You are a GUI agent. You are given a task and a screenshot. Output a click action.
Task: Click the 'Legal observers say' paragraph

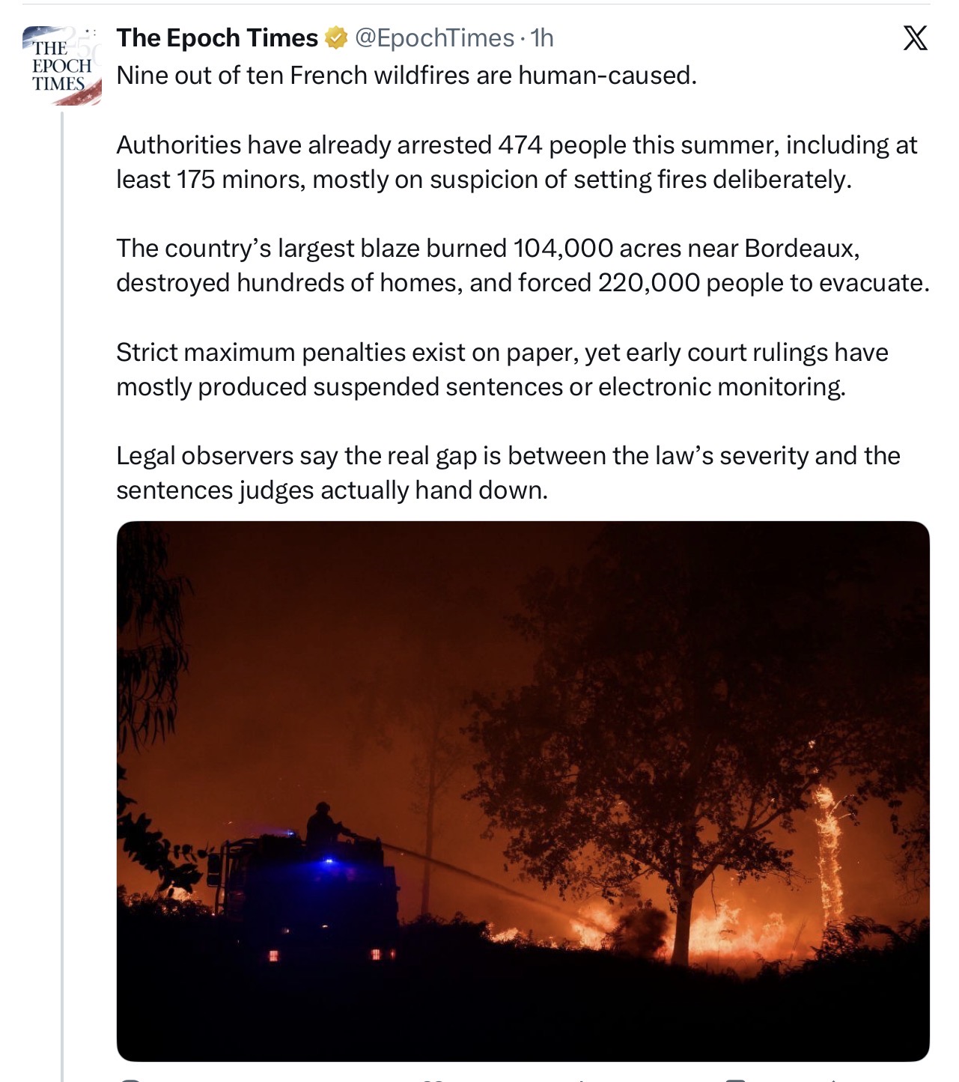(x=508, y=472)
